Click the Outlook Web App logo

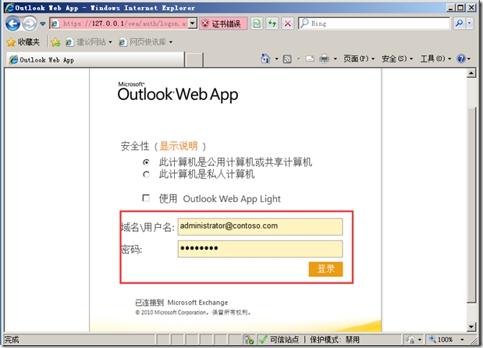point(178,91)
